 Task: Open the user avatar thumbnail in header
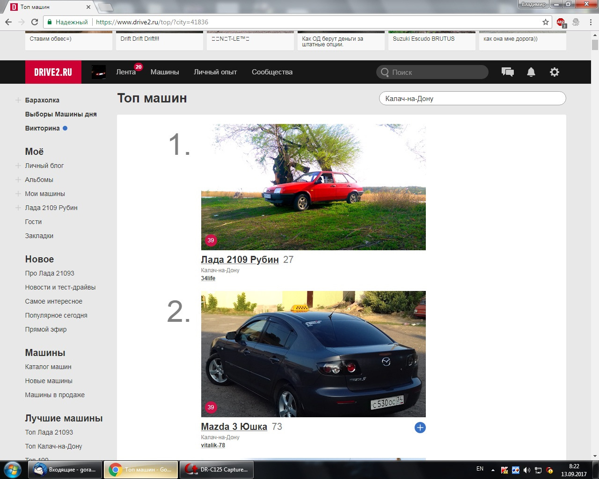coord(98,72)
